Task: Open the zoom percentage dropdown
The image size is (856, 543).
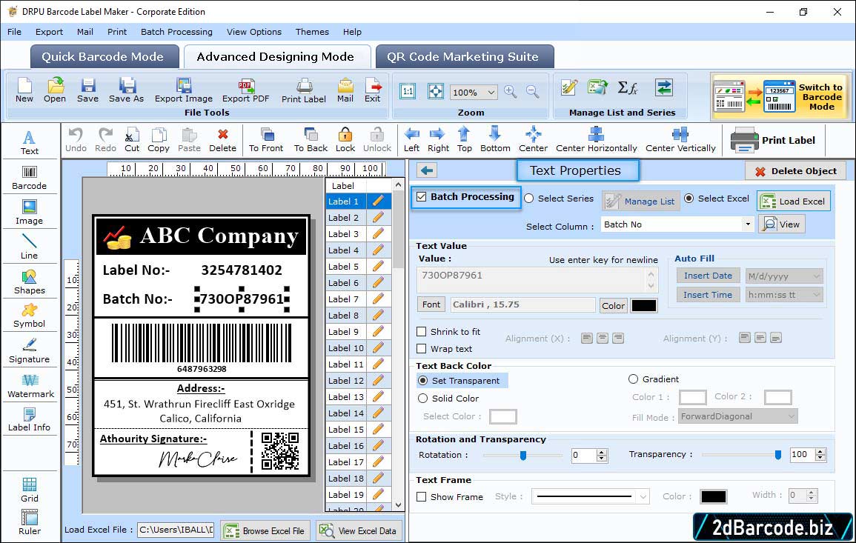Action: [x=492, y=93]
